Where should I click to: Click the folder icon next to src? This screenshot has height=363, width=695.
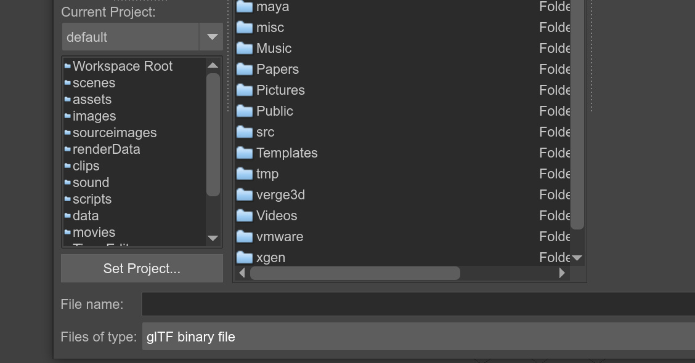244,132
